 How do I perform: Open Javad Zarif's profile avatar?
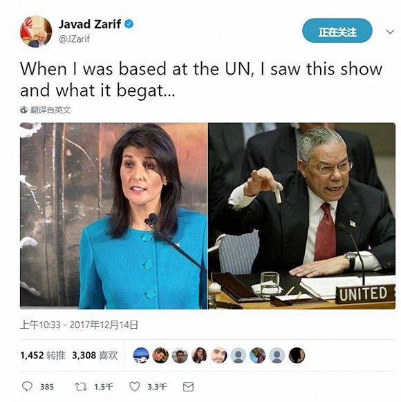click(36, 32)
